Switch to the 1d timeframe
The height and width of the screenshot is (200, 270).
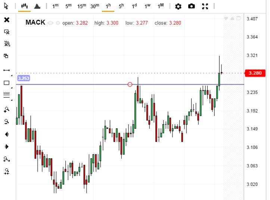pyautogui.click(x=134, y=6)
